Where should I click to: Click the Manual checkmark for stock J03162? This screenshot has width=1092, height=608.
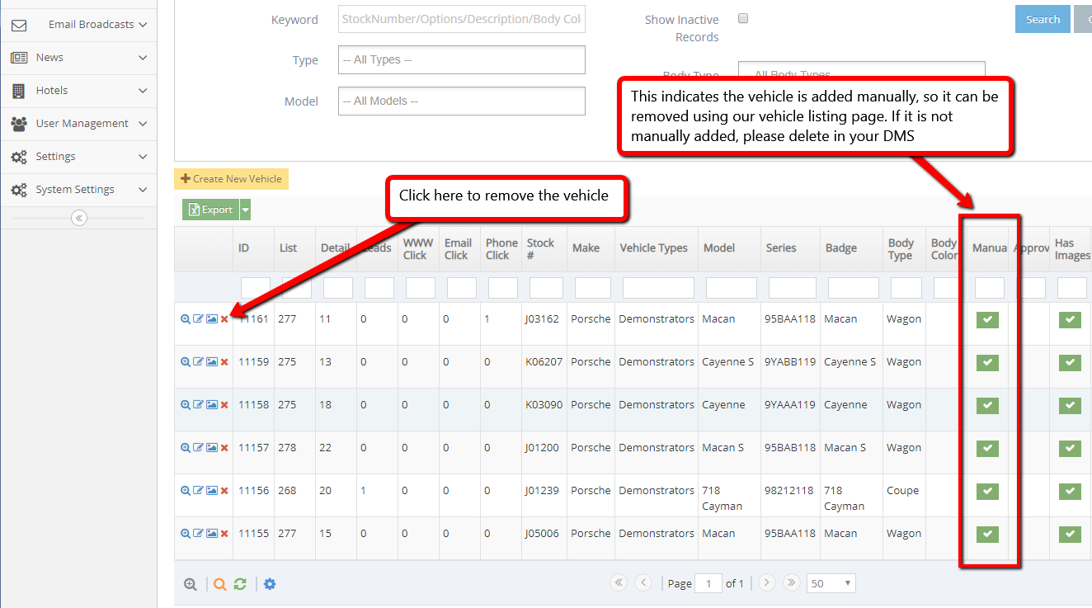(987, 320)
